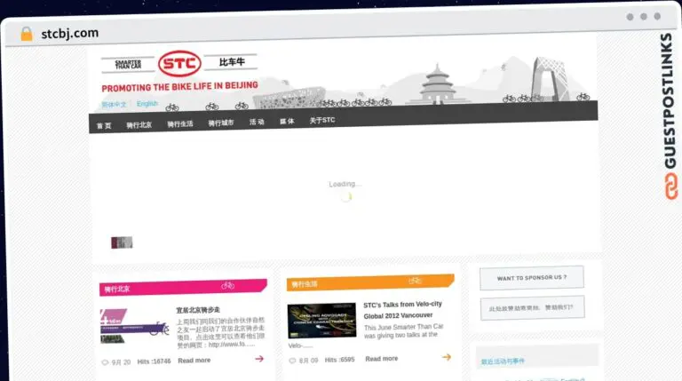Click the small slideshow thumbnail below Loading

coord(122,242)
